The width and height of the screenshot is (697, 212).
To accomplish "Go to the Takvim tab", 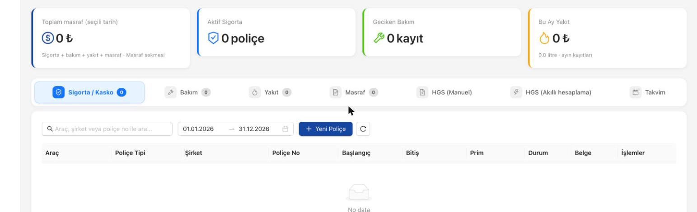I will [648, 92].
